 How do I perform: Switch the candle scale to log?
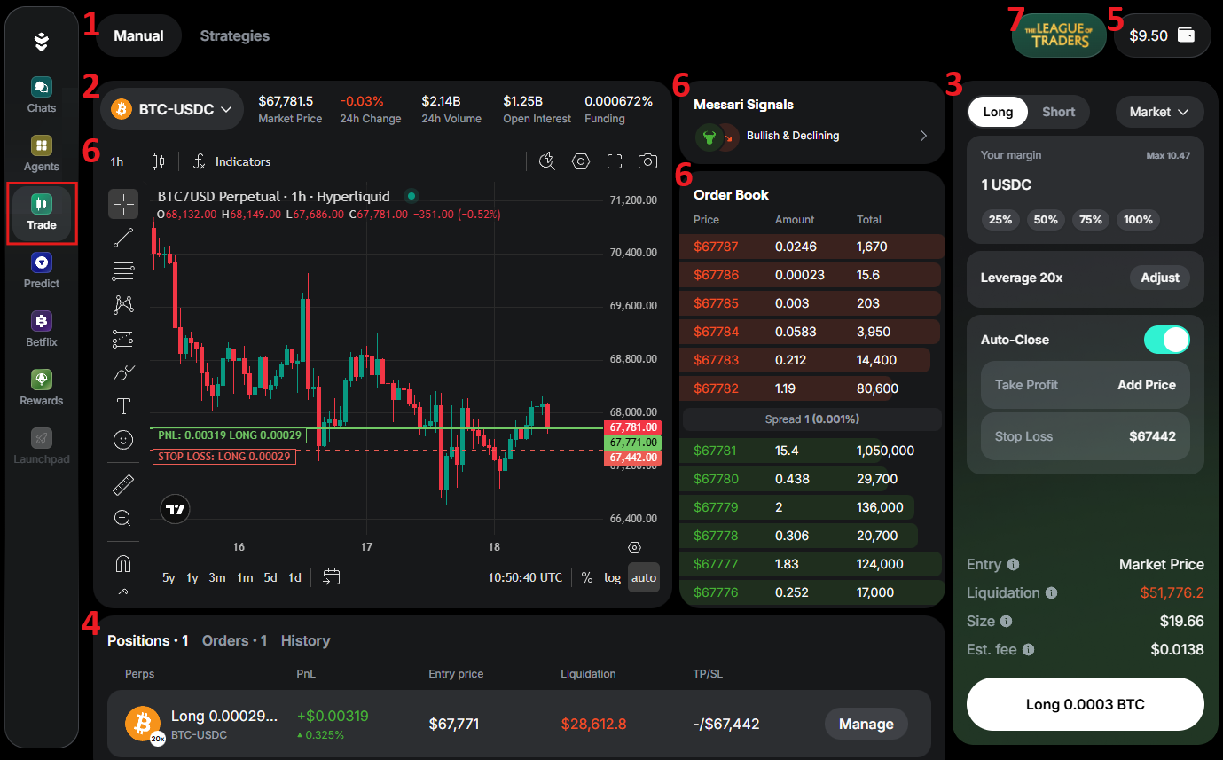click(x=612, y=577)
